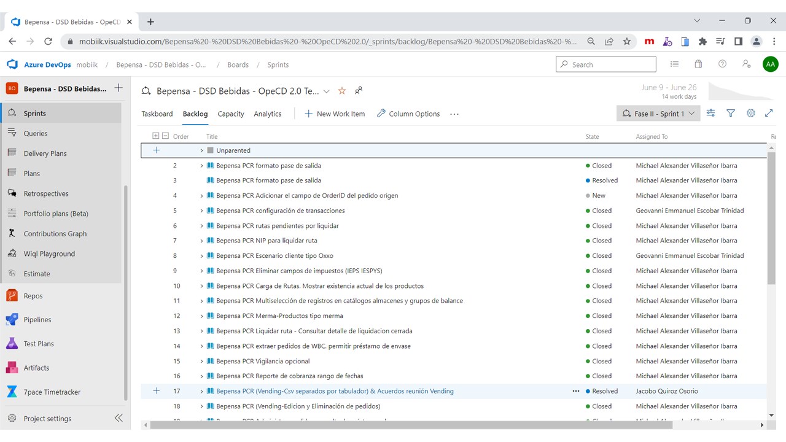Open the Fase II - Sprint 1 dropdown
786x442 pixels.
click(x=658, y=114)
